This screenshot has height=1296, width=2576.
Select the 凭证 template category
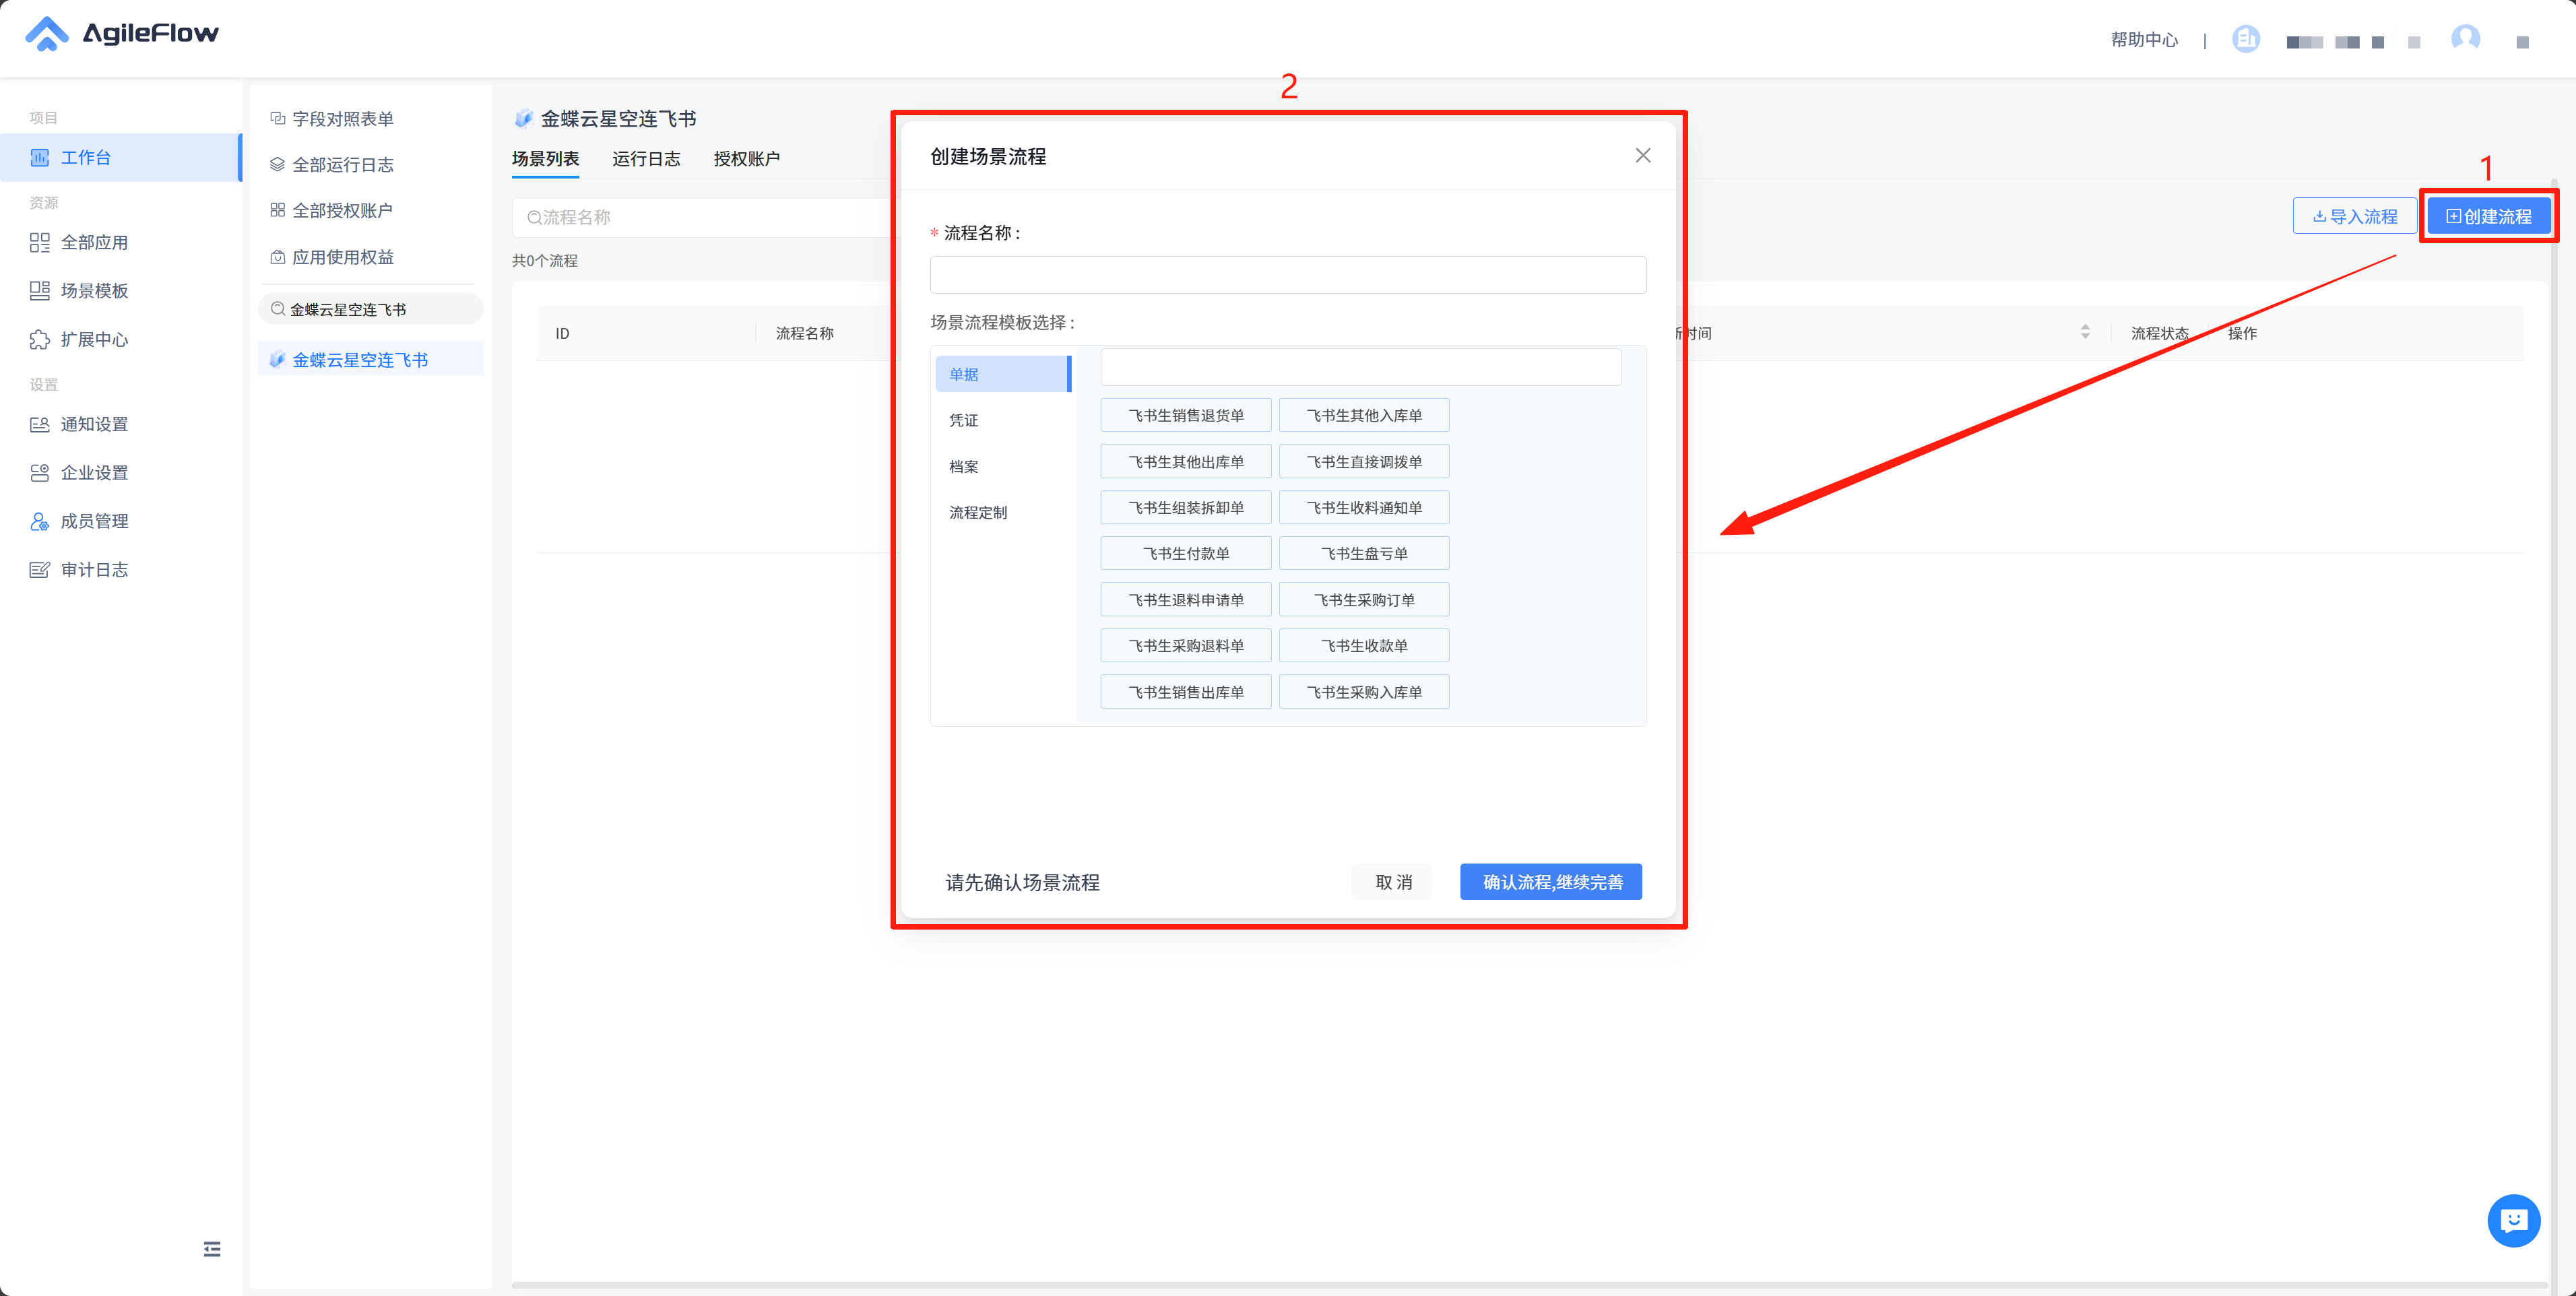964,420
